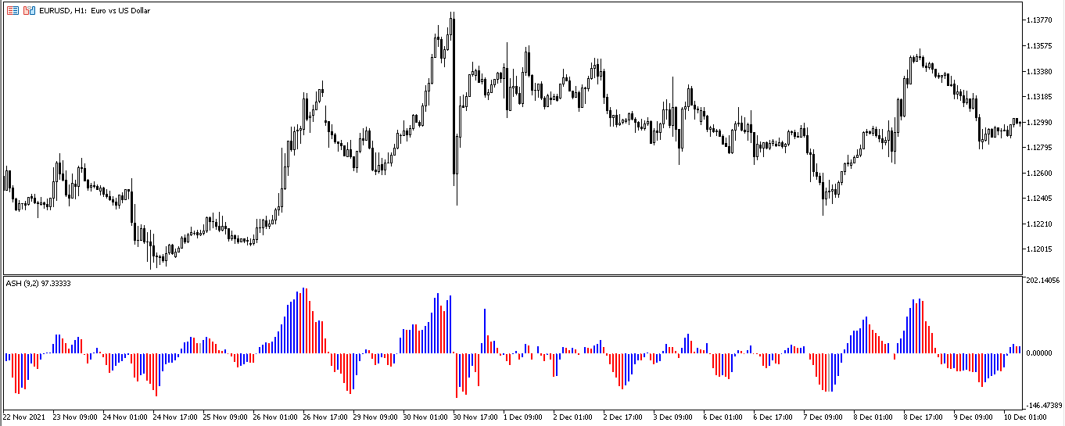Screen dimensions: 1065x426
Task: Click the large black bearish candle on 30 Nov
Action: coord(454,94)
